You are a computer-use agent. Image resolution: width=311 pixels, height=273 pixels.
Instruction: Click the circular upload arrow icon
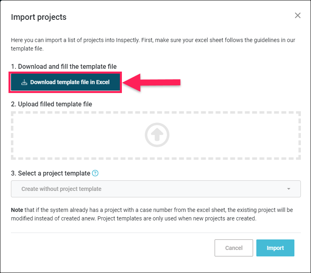(157, 135)
